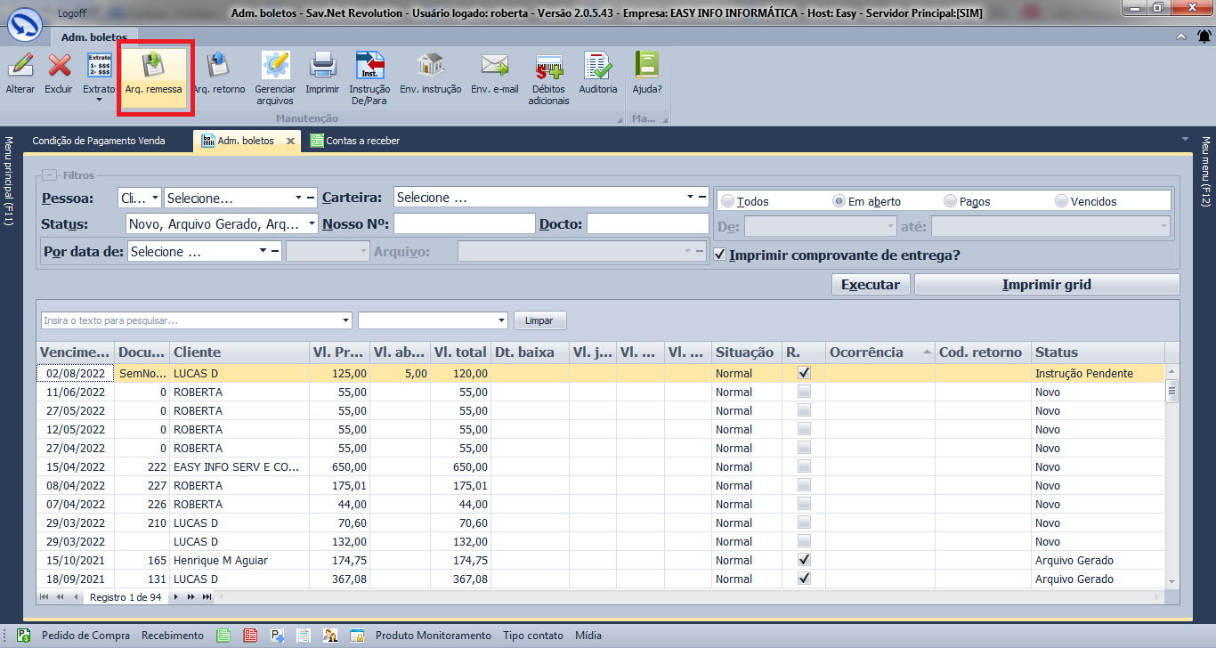Switch to Condição de Pagamento Venda tab
1216x648 pixels.
click(x=98, y=141)
